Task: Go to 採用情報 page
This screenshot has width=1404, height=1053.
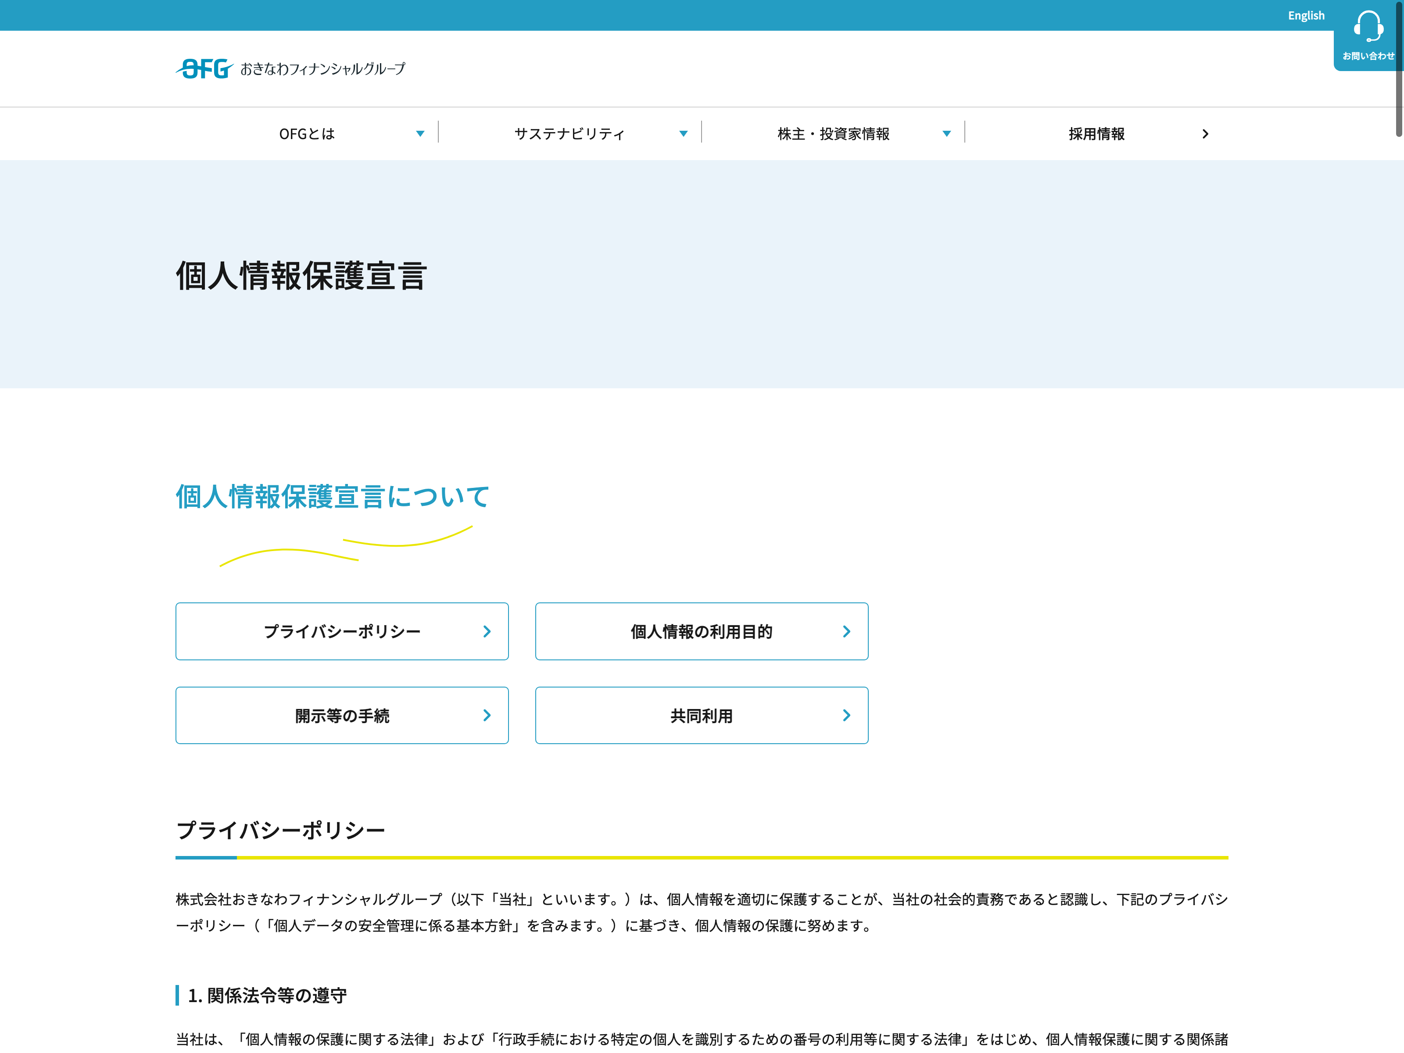Action: pos(1096,134)
